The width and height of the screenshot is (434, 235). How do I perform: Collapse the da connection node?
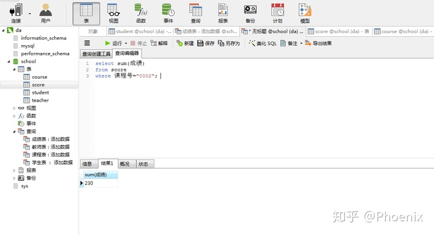[x=4, y=30]
